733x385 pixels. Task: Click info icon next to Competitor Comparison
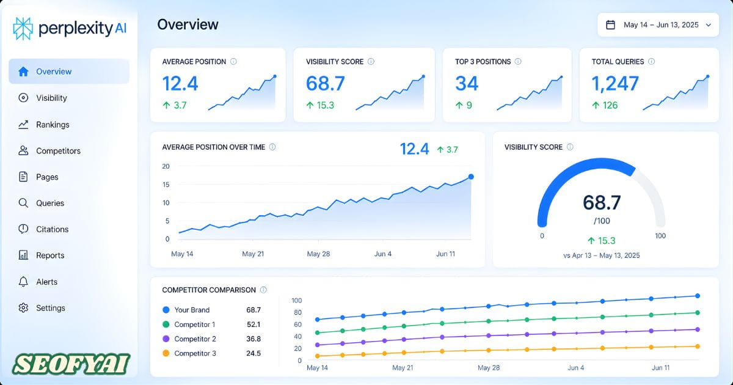[263, 290]
